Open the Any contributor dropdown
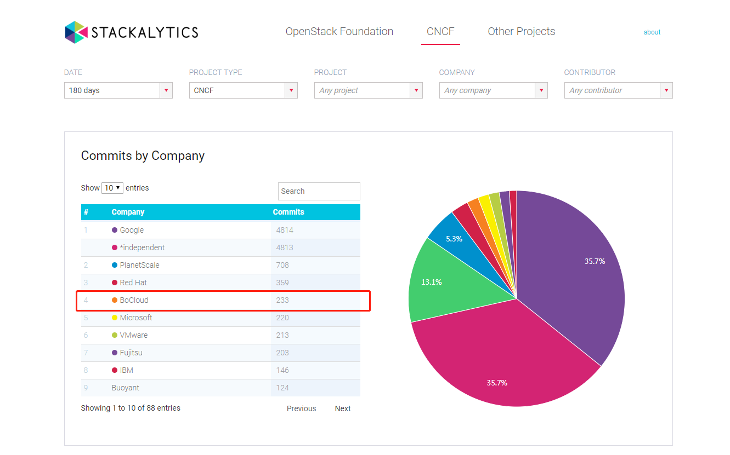Image resolution: width=730 pixels, height=455 pixels. [618, 90]
